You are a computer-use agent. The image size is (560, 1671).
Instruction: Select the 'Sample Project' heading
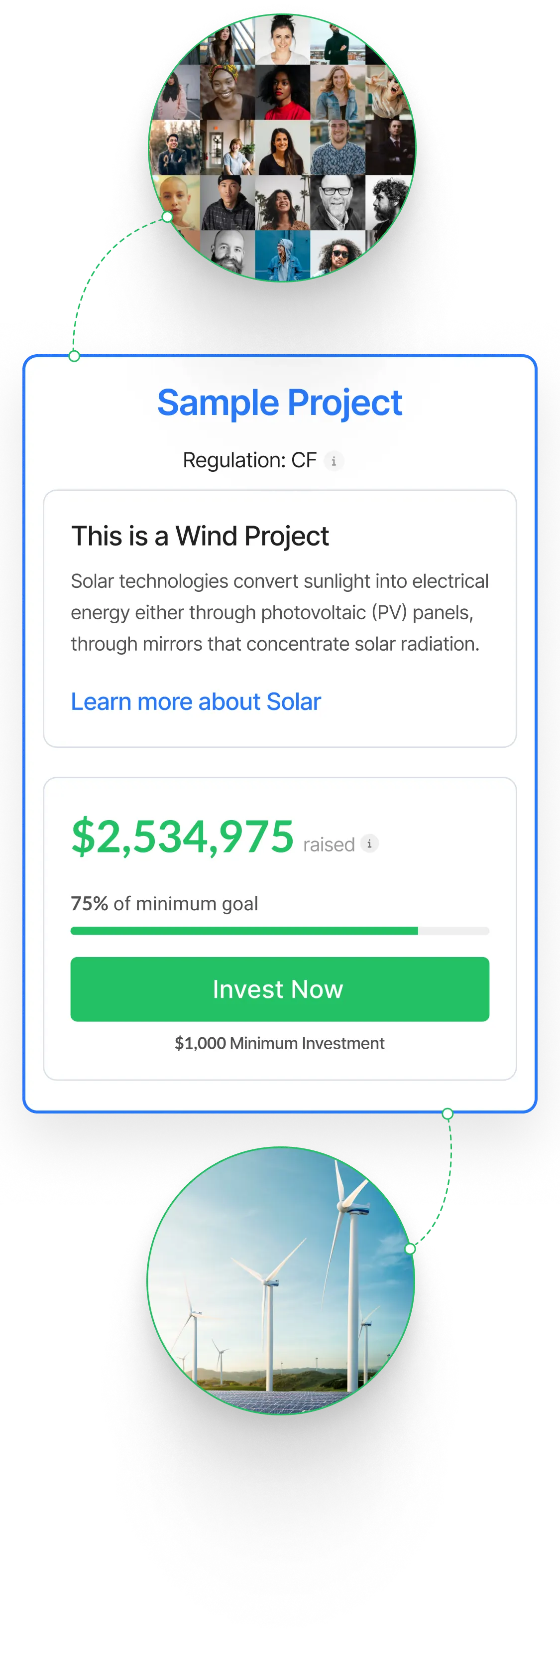(279, 402)
